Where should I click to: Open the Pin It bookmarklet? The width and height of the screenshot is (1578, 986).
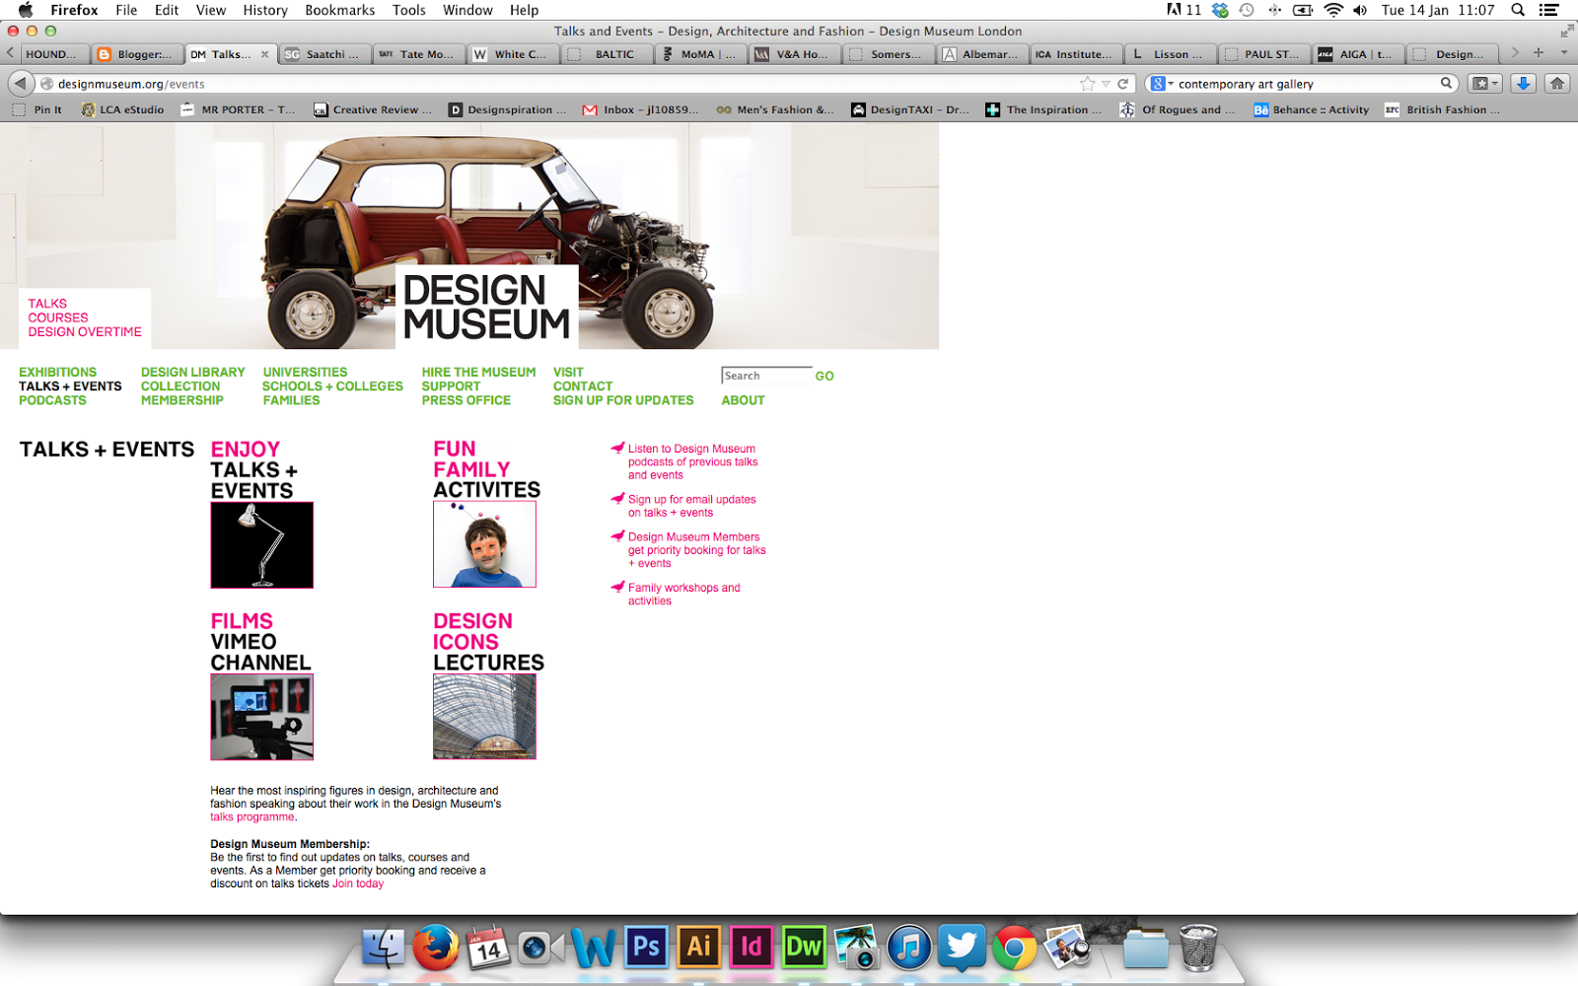pyautogui.click(x=37, y=109)
